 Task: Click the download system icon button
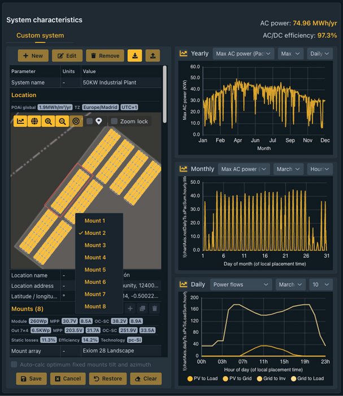click(135, 55)
